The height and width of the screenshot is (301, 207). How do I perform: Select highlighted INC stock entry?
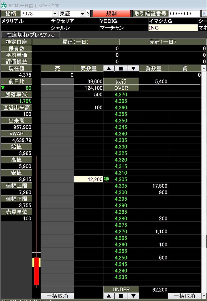coord(173,28)
